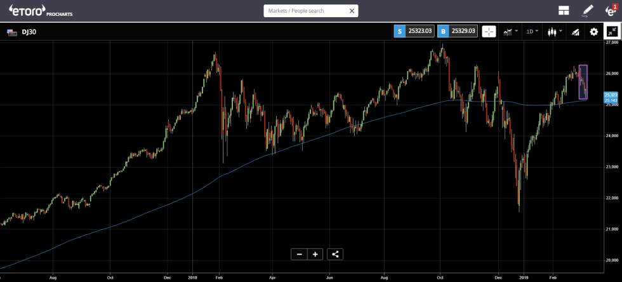Open the drawing tools ruler icon

(x=576, y=31)
